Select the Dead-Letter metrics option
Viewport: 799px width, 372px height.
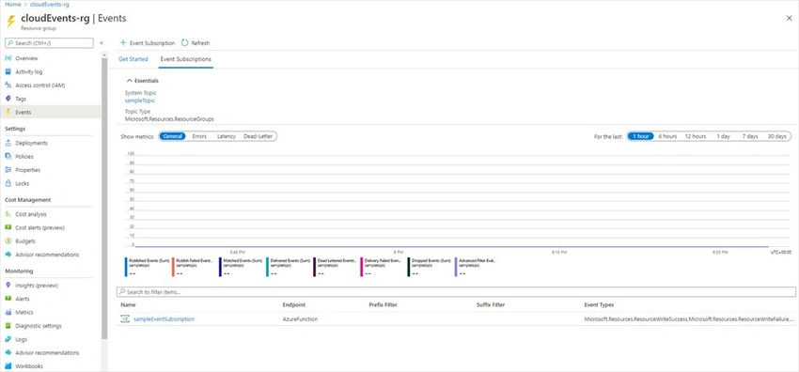[x=258, y=136]
